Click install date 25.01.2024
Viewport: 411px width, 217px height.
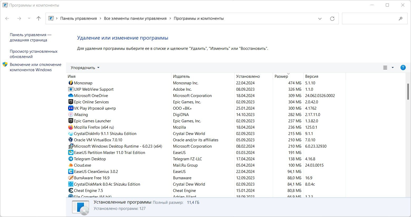(x=245, y=108)
